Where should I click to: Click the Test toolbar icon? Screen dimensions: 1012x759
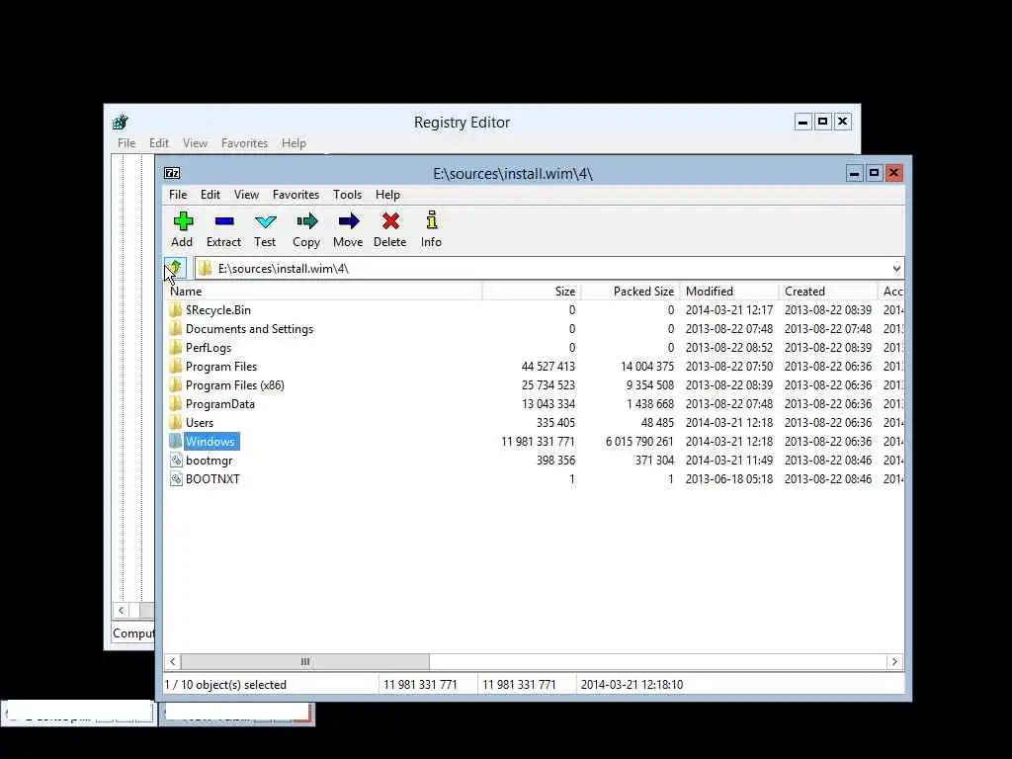[x=265, y=222]
